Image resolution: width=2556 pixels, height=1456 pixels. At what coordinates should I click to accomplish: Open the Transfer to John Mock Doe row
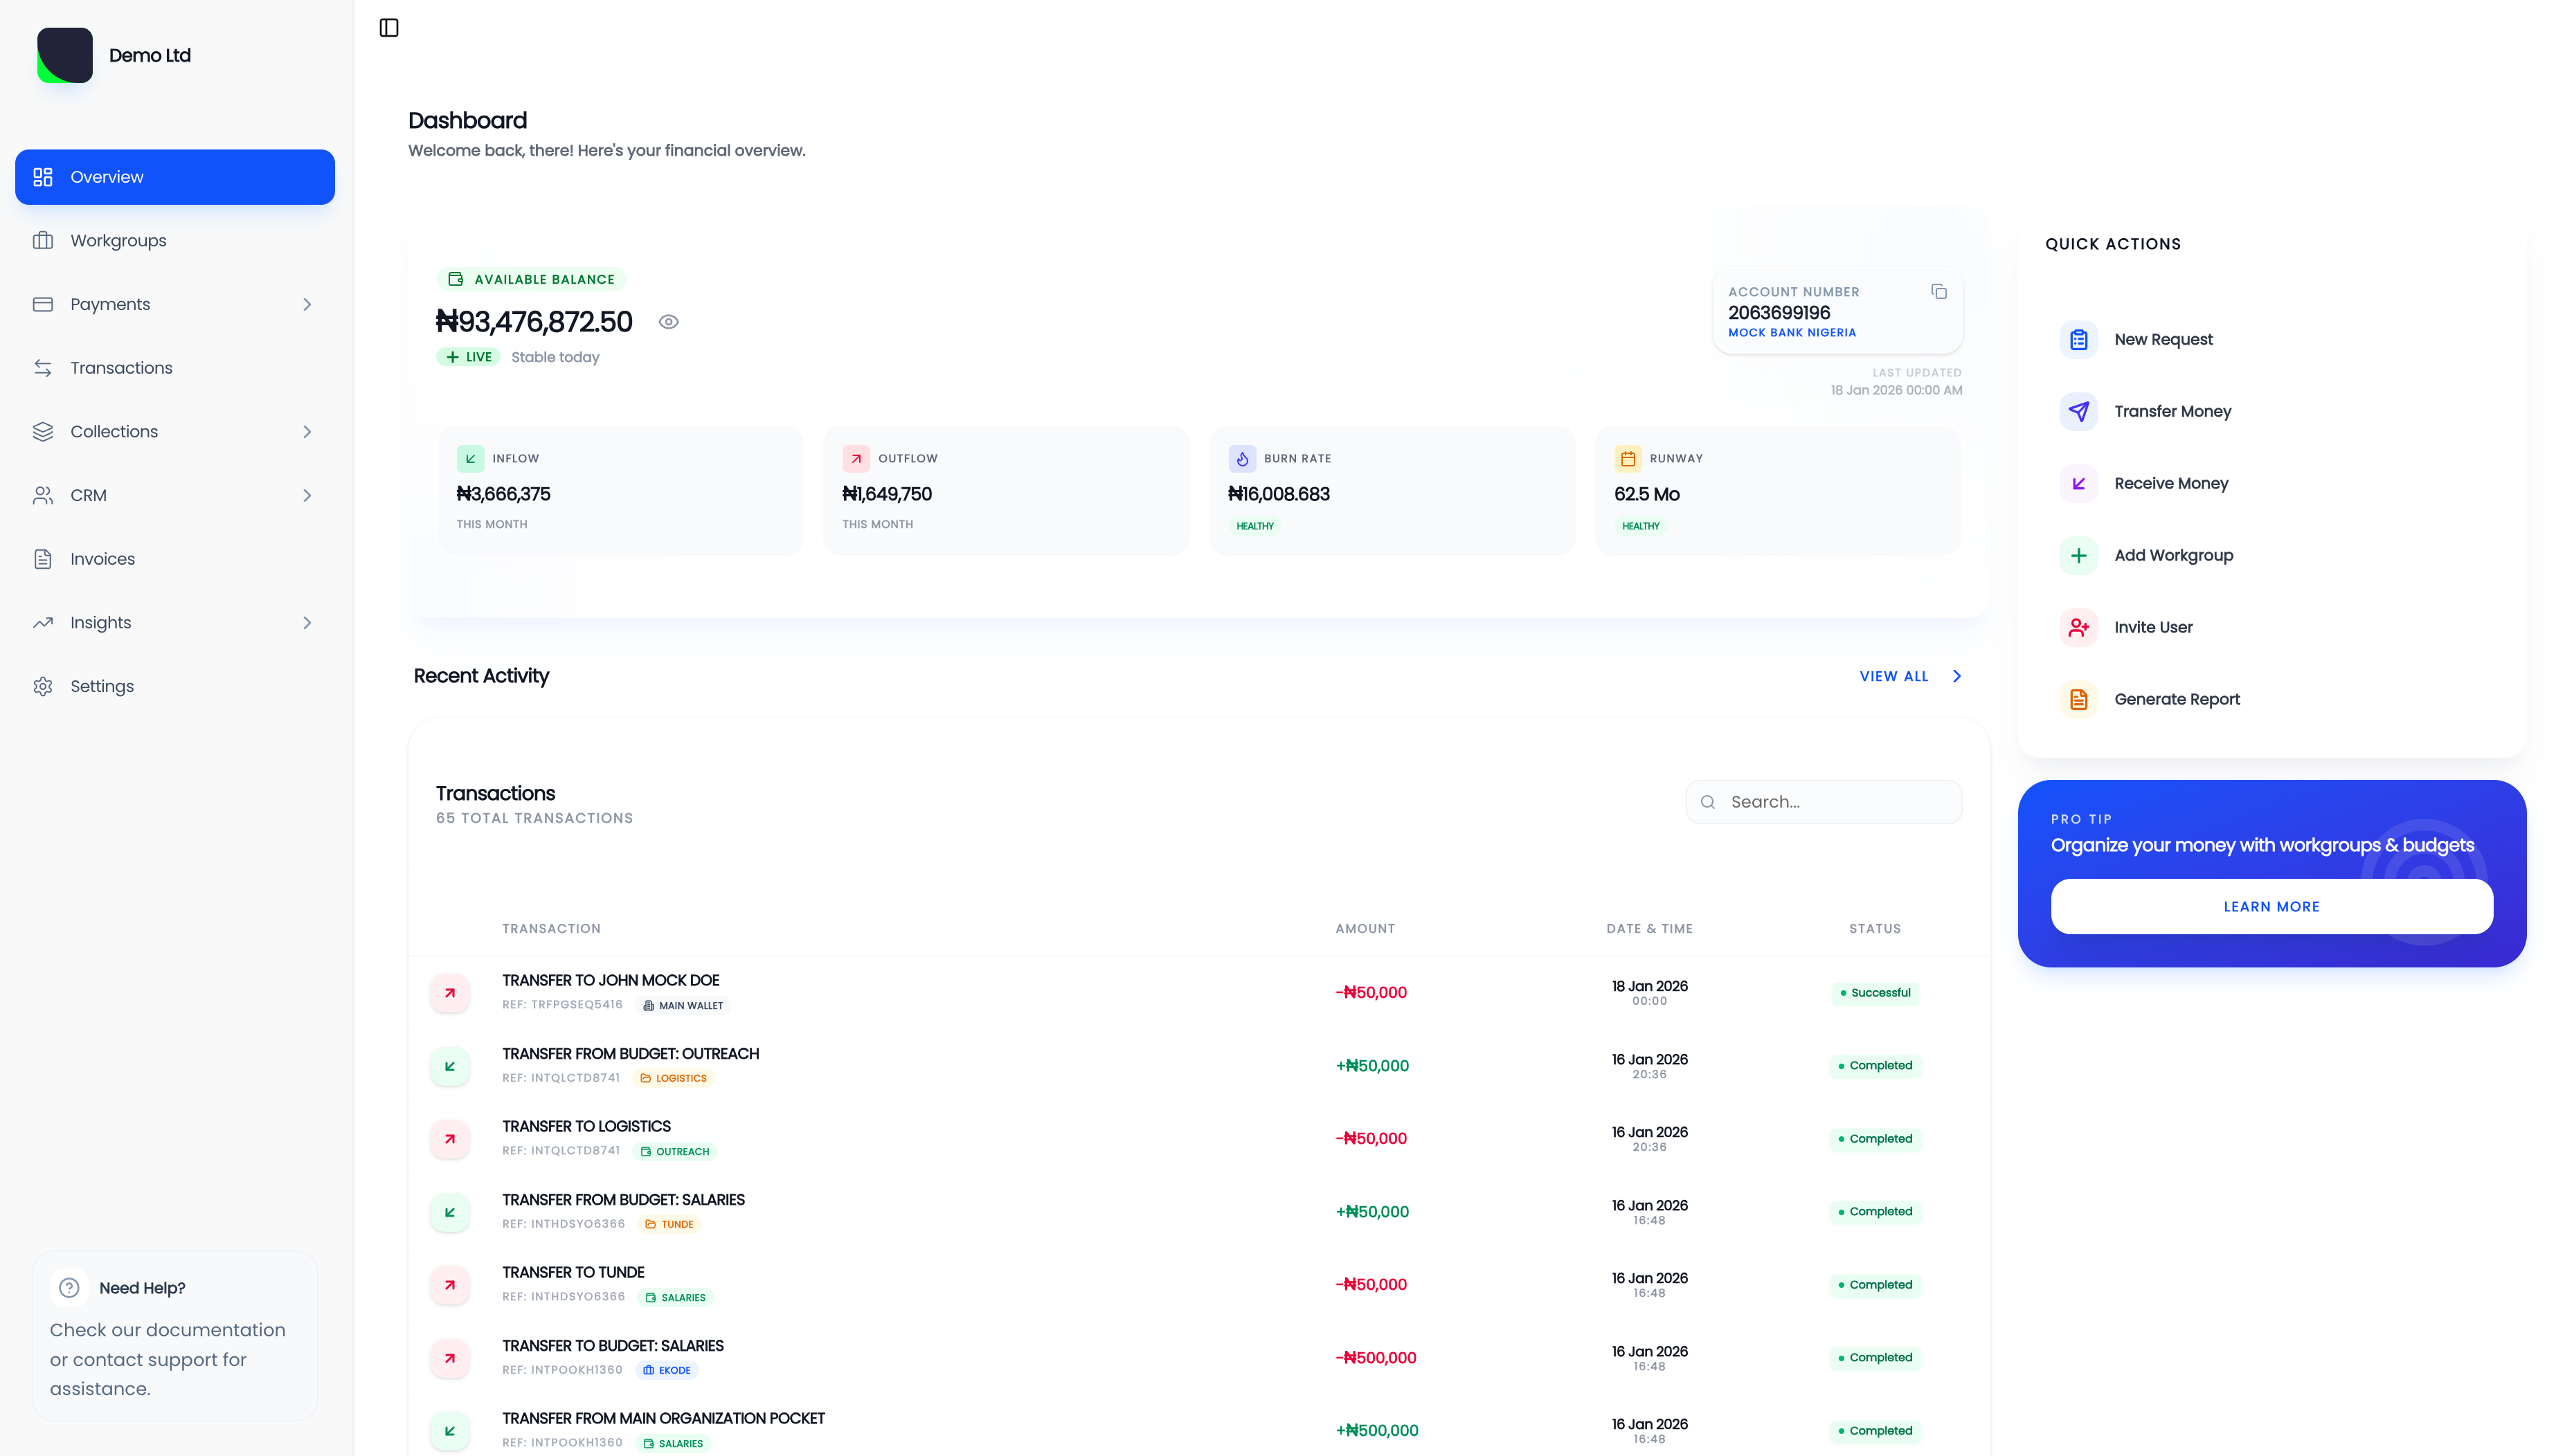pos(610,981)
